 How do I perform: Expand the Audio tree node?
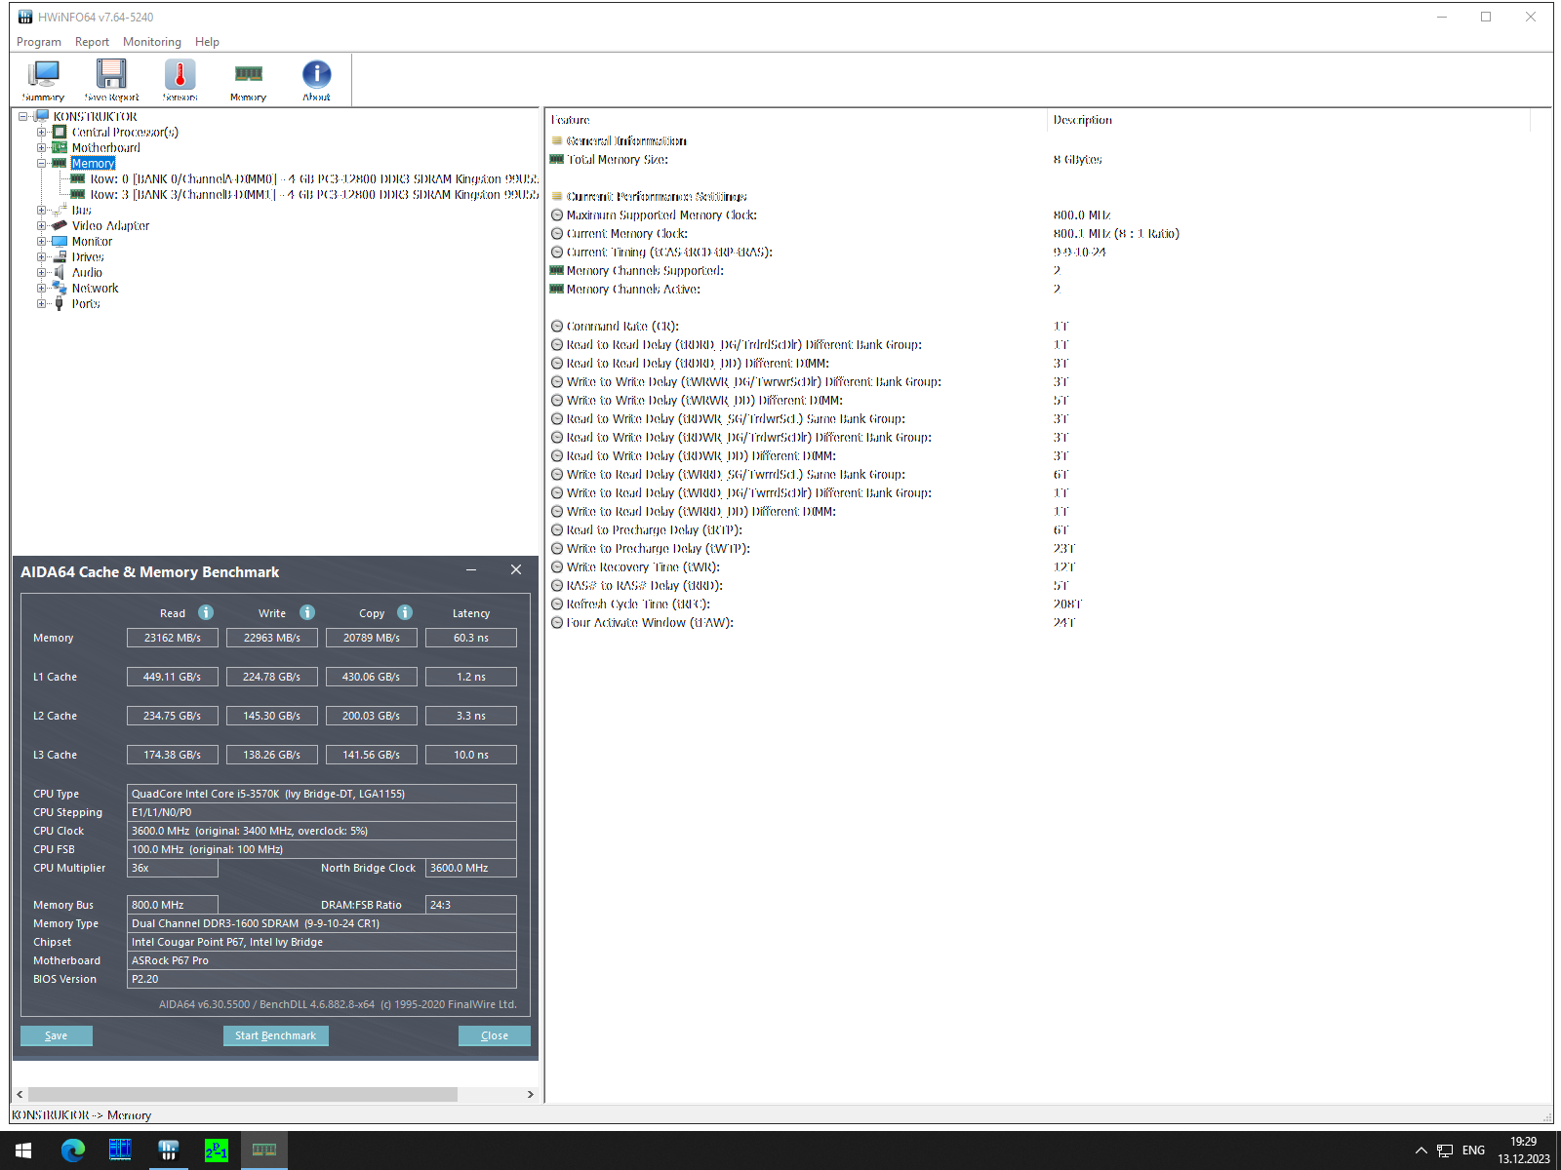point(42,272)
